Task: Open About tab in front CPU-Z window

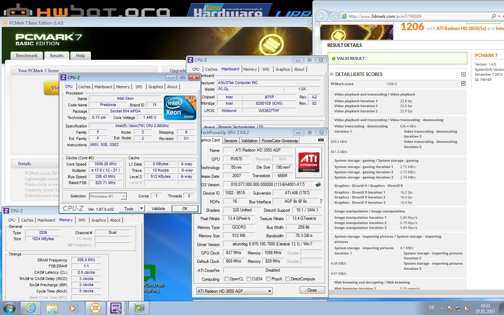Action: pyautogui.click(x=172, y=87)
